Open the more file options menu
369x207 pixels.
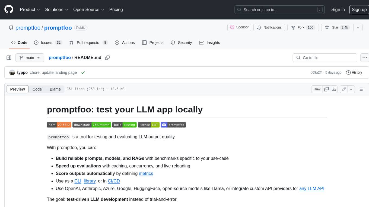pos(365,58)
